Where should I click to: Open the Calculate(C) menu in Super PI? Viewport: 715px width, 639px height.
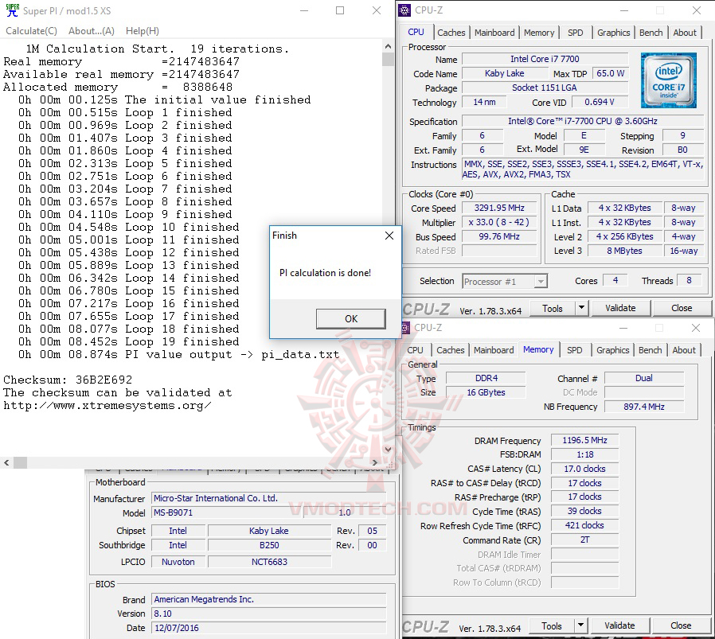tap(32, 31)
